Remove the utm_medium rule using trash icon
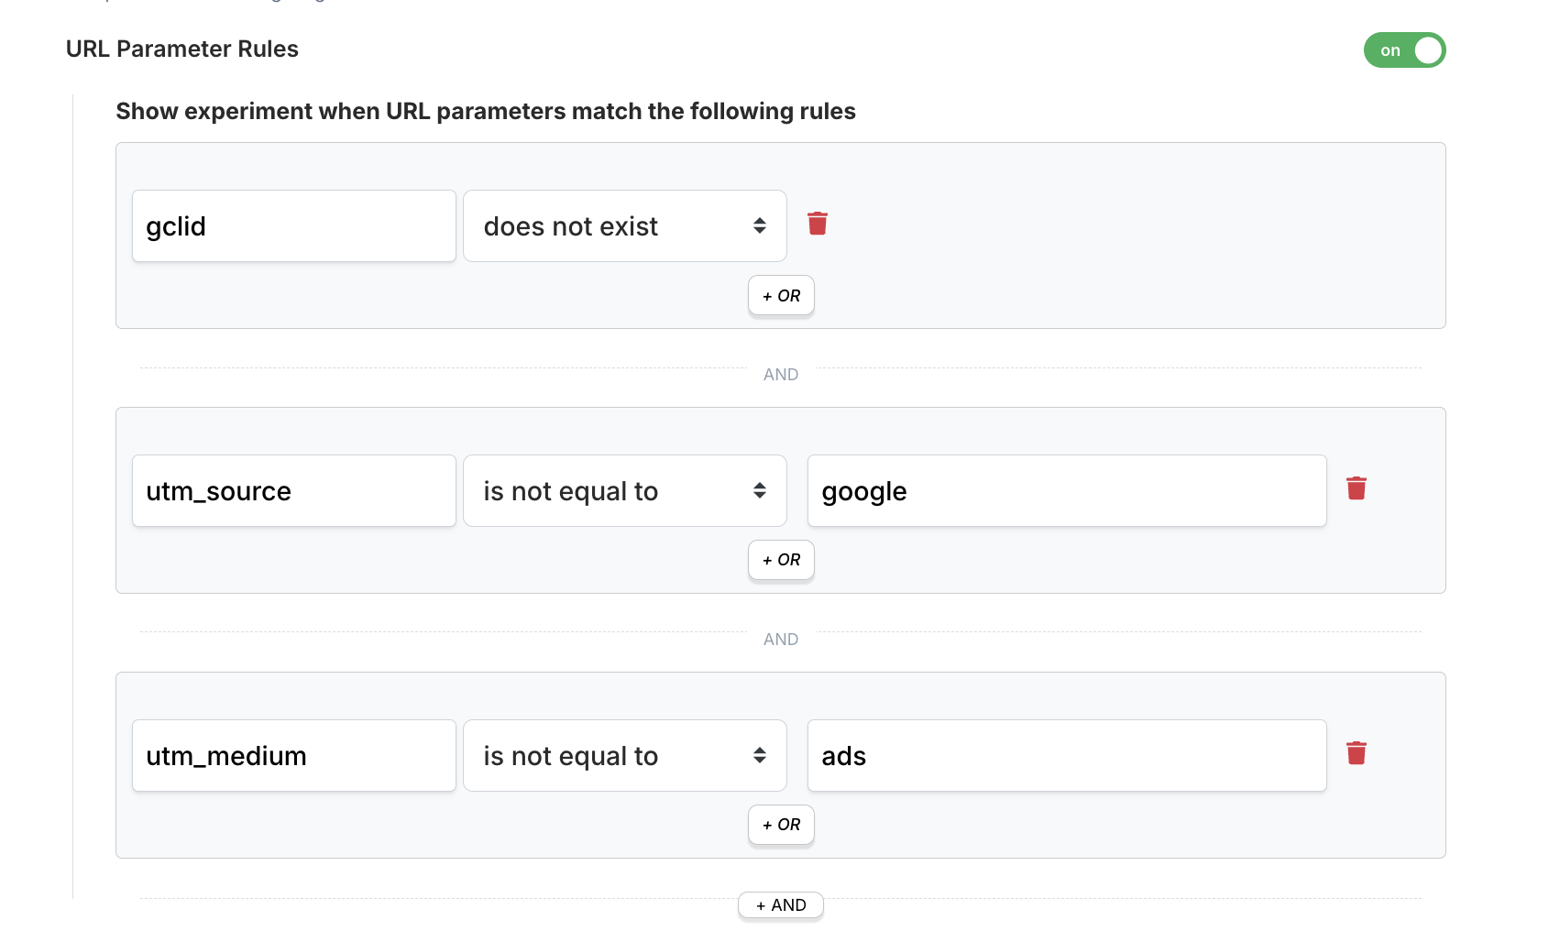Viewport: 1549px width, 931px height. pos(1357,753)
